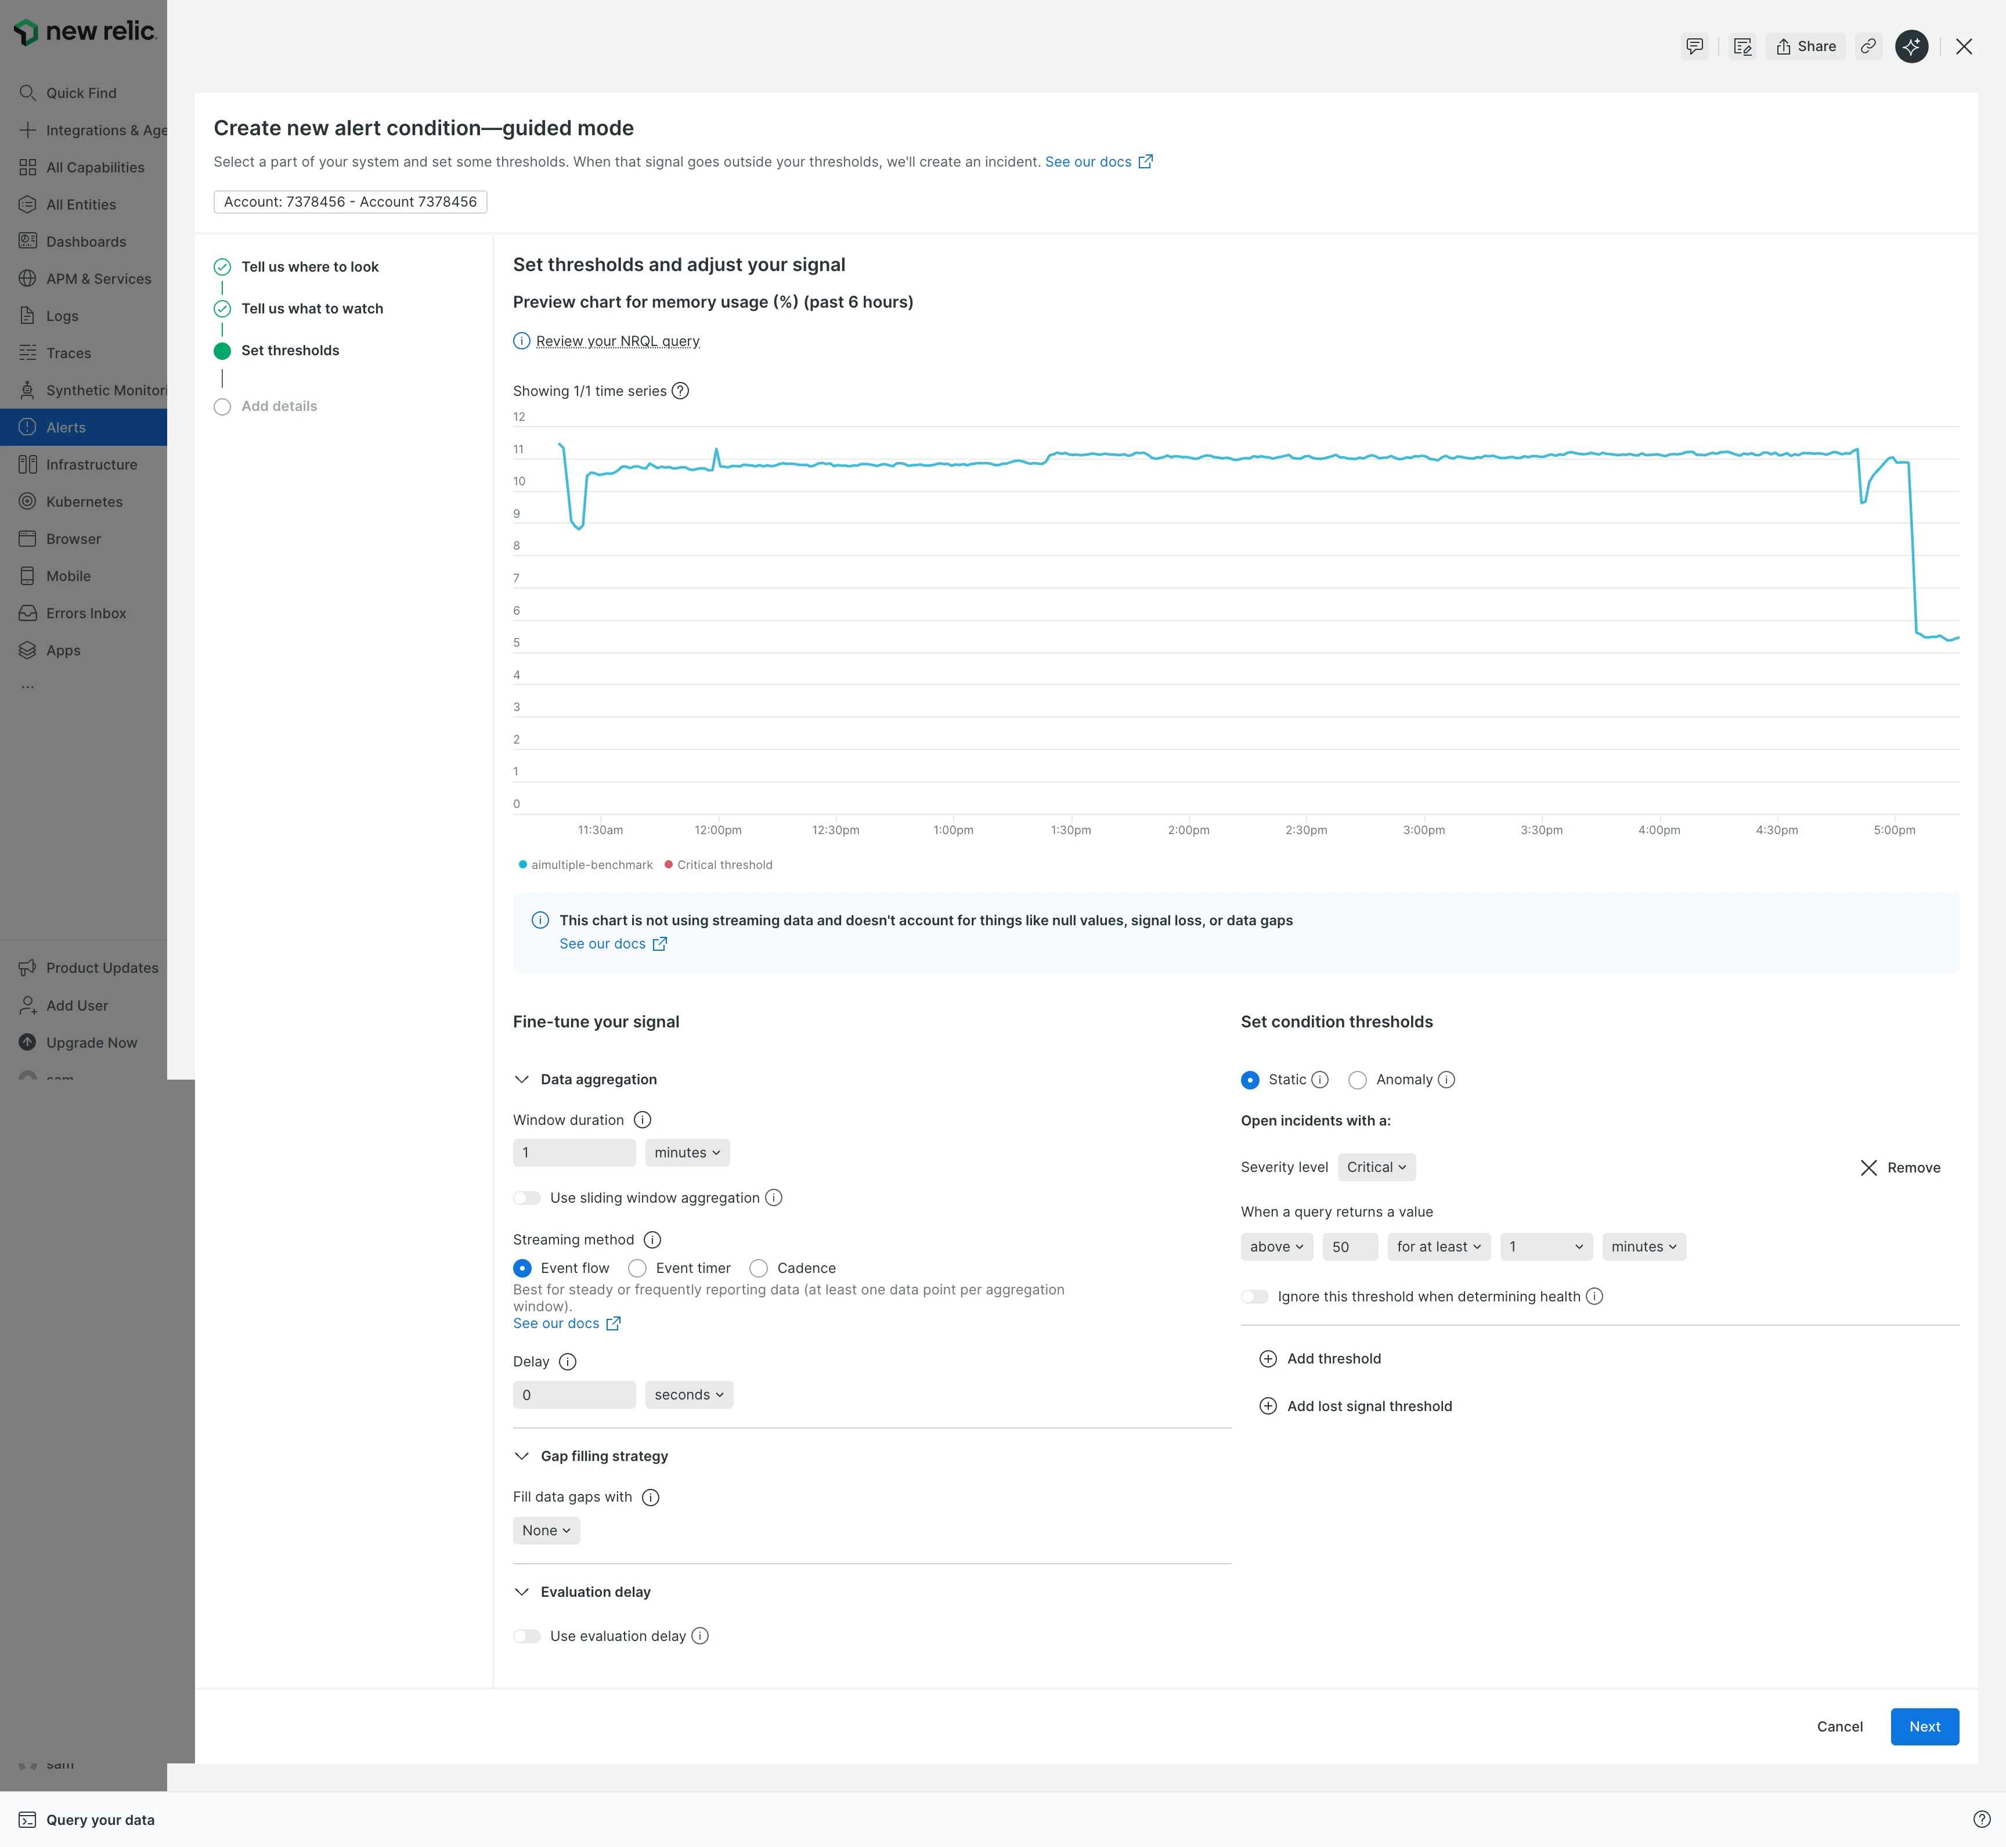2006x1847 pixels.
Task: Toggle Ignore this threshold when determining health
Action: coord(1254,1296)
